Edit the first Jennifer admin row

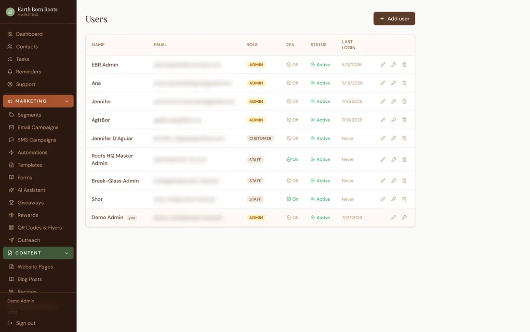[383, 101]
